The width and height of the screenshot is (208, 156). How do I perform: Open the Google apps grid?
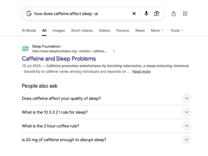tap(185, 14)
